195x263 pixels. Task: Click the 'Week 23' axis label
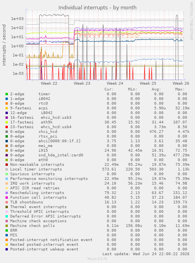(x=82, y=83)
